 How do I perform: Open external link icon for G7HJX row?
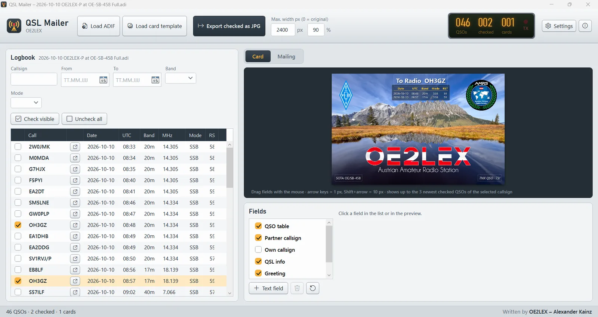75,169
